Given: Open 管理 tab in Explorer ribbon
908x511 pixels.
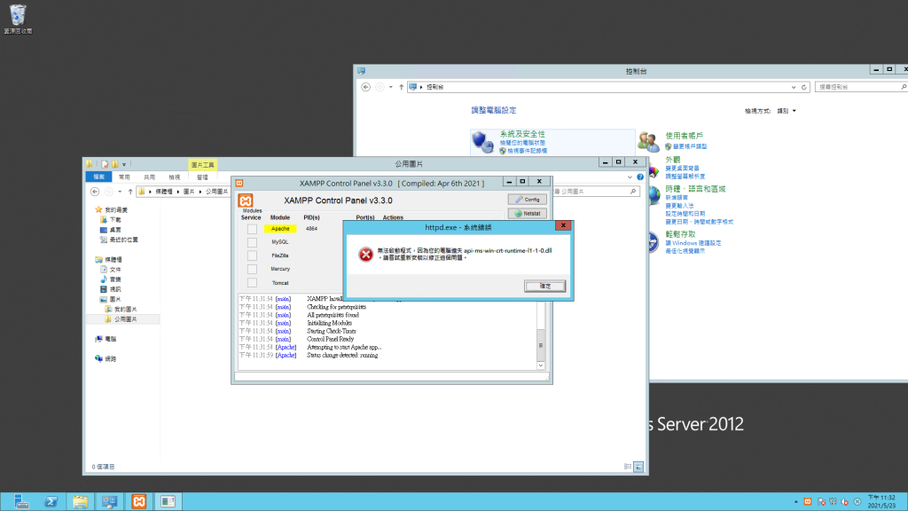Looking at the screenshot, I should (202, 177).
